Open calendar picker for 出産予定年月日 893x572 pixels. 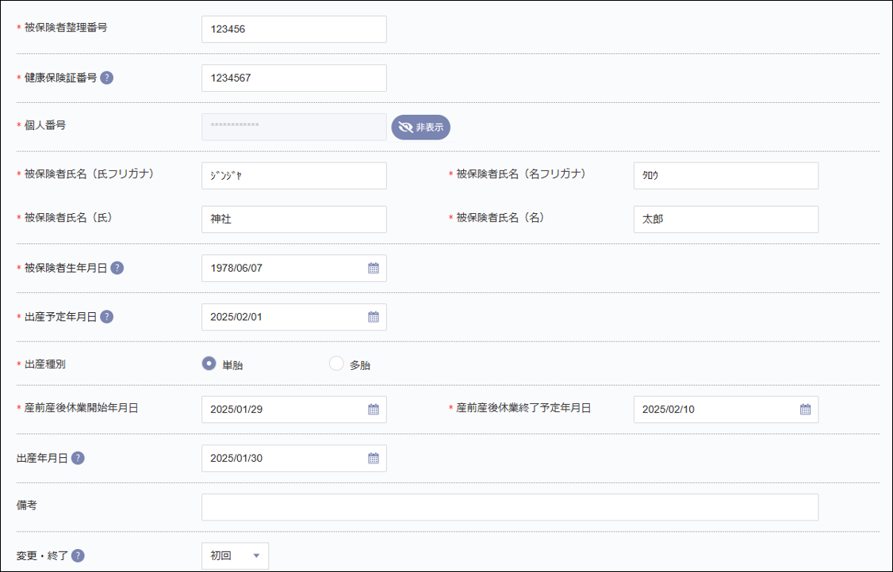point(373,317)
